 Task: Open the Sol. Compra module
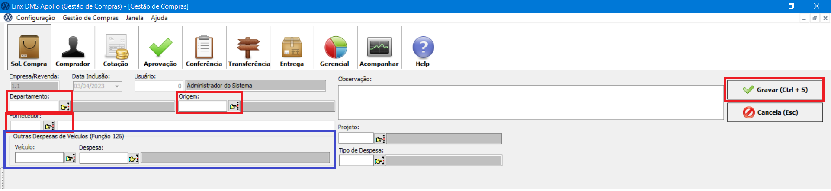29,47
